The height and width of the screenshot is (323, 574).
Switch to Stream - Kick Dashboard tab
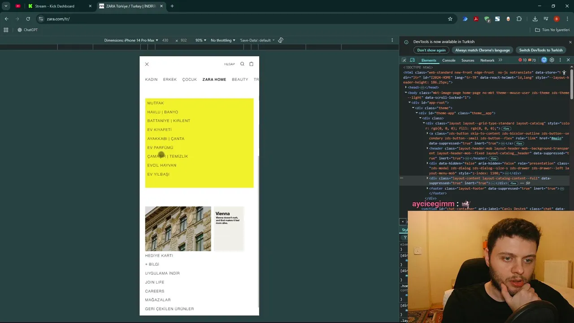click(59, 6)
